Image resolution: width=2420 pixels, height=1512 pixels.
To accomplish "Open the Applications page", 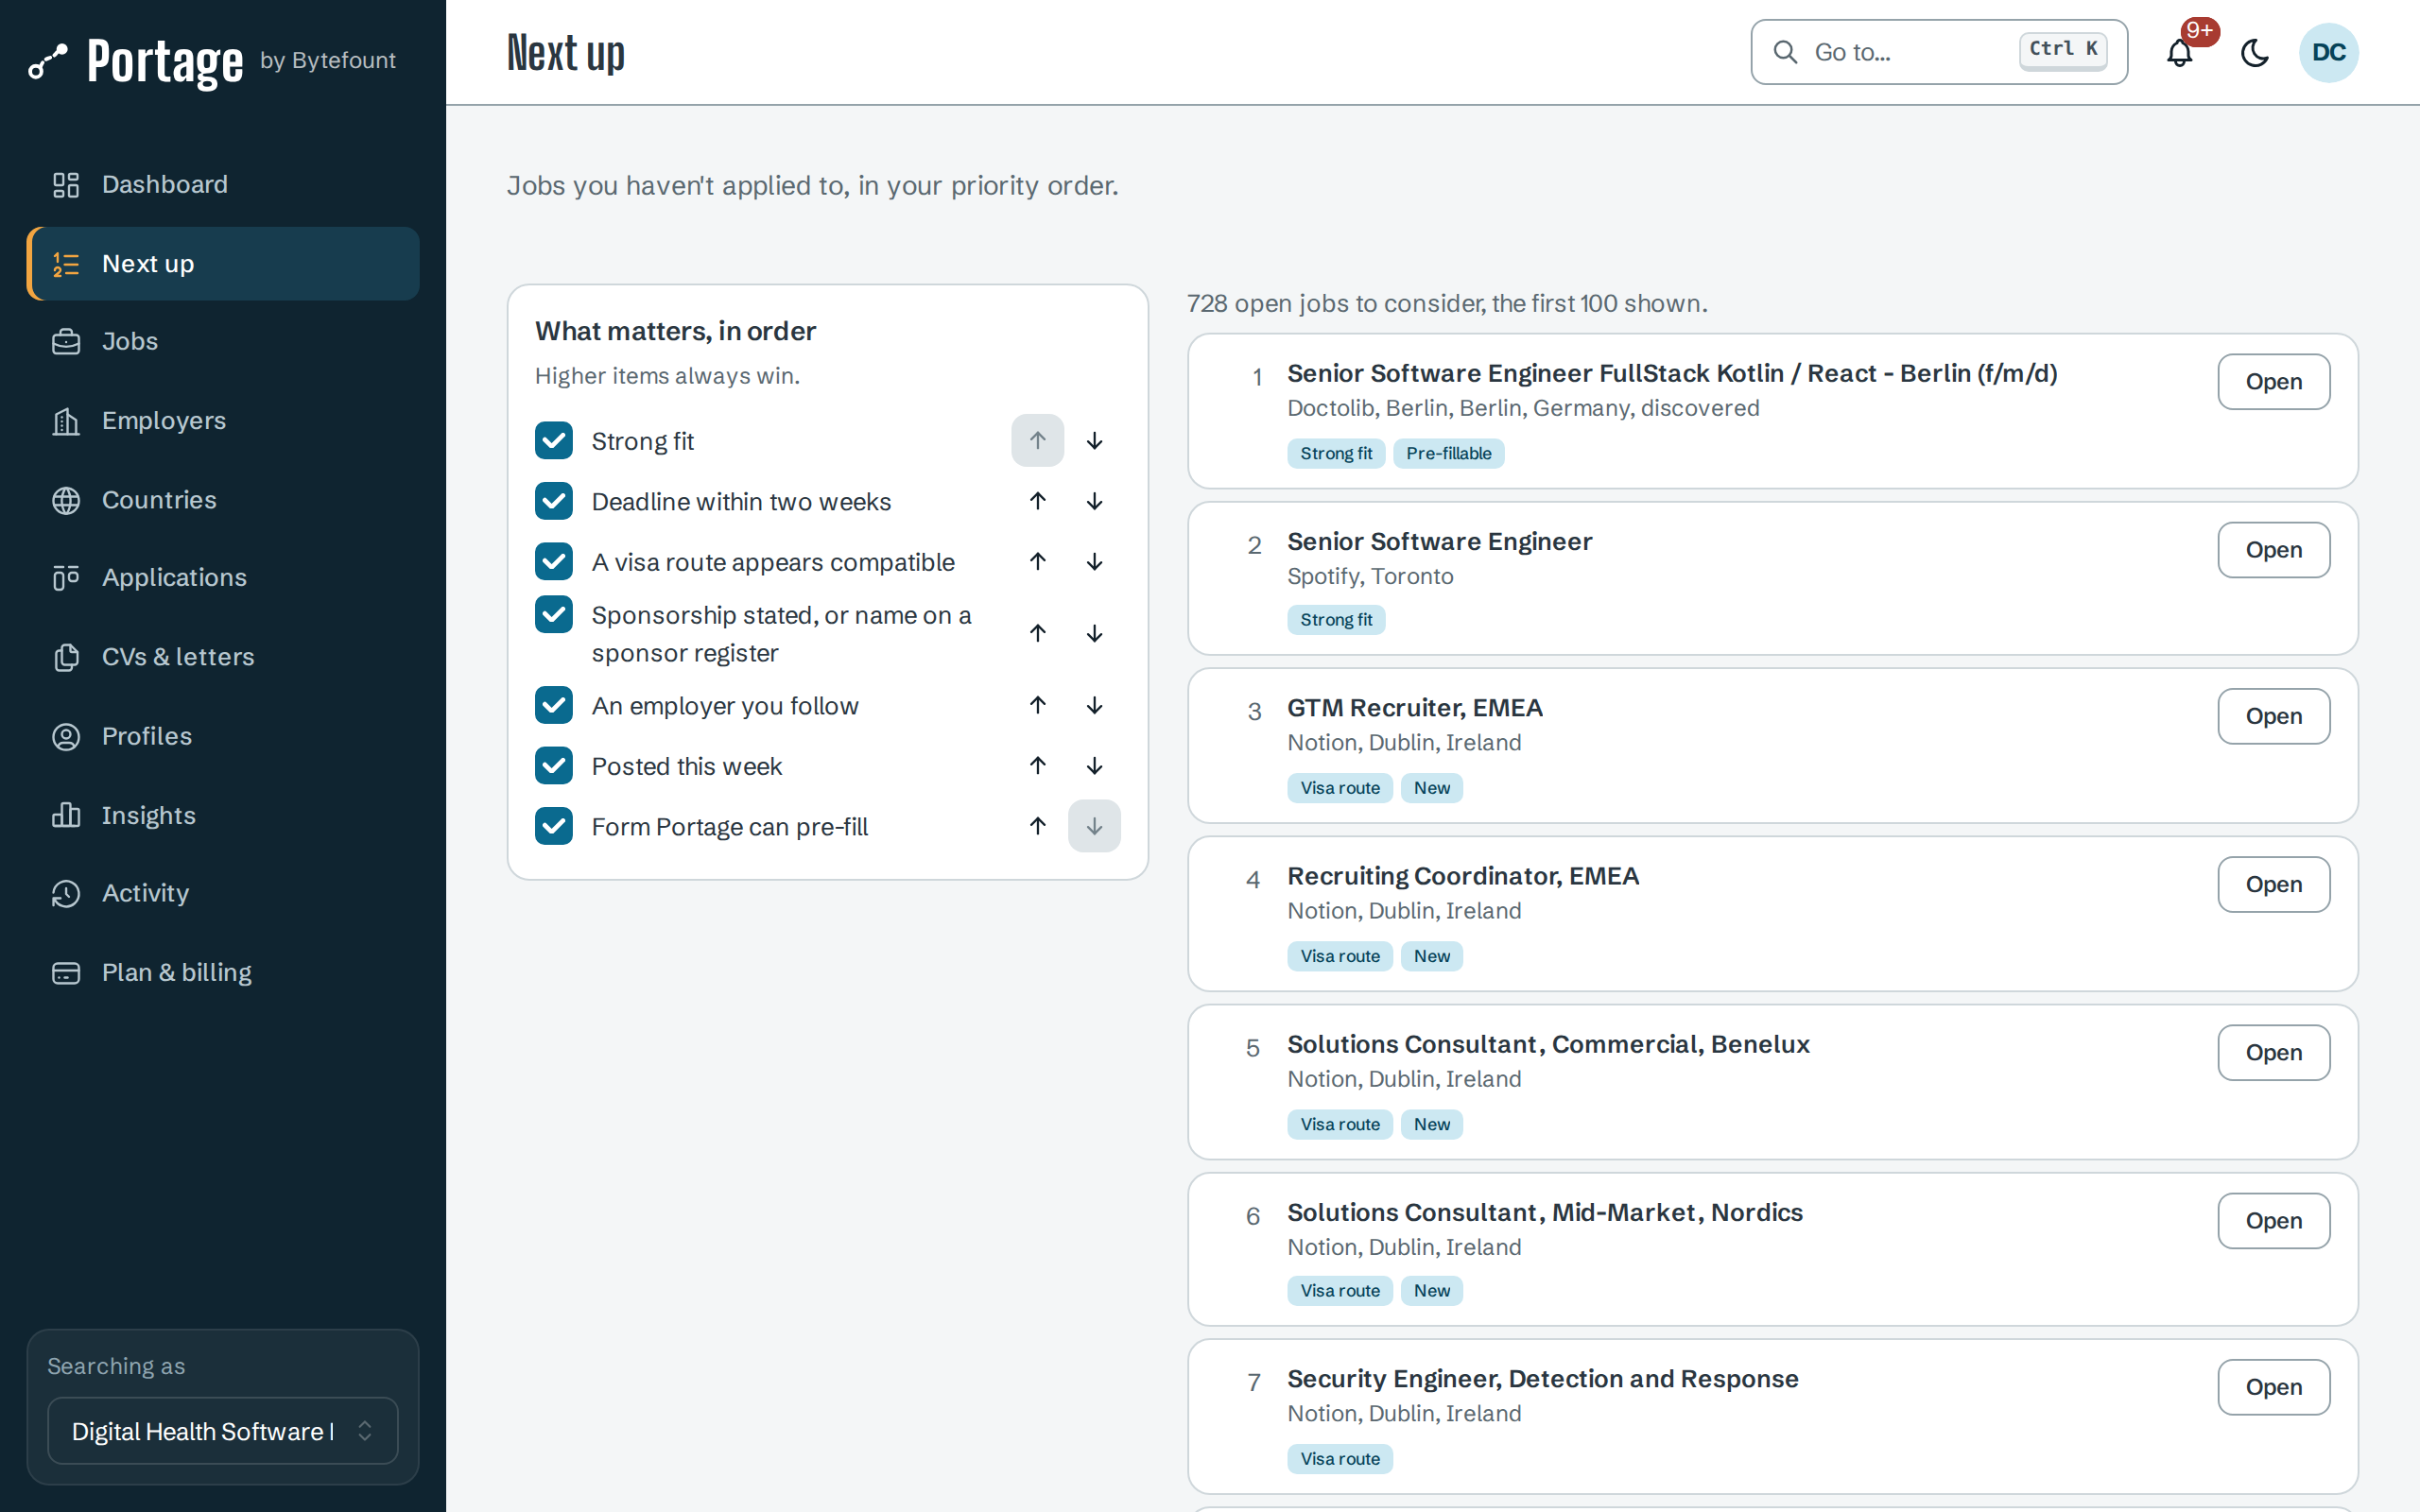I will pyautogui.click(x=222, y=578).
